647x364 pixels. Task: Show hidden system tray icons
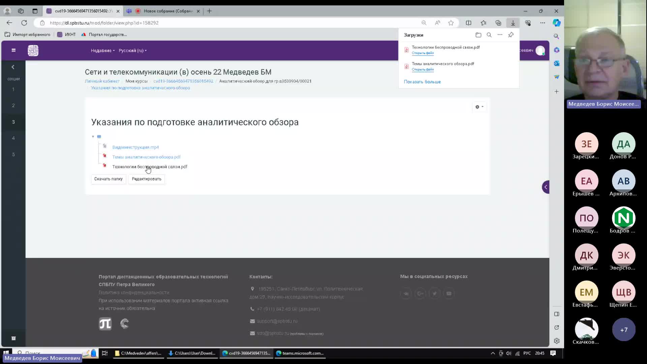tap(493, 353)
